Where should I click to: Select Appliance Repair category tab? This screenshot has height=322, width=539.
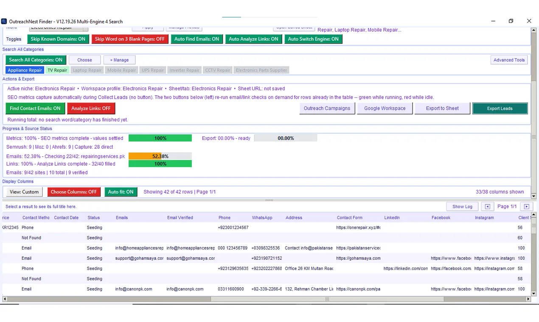25,70
